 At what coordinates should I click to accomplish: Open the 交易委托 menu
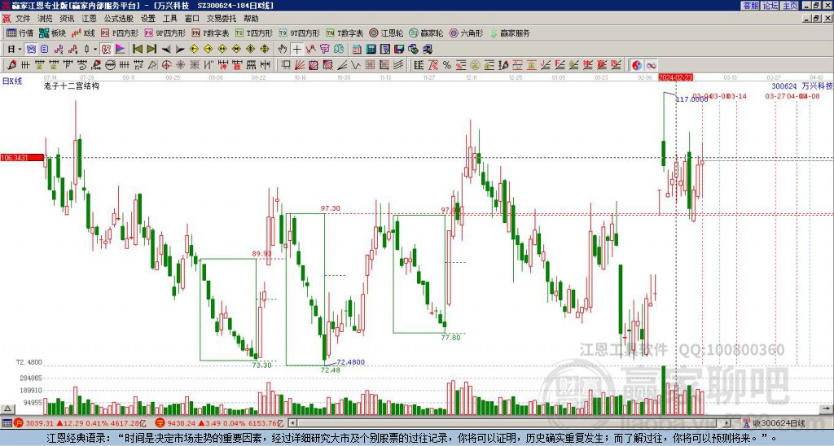[222, 19]
